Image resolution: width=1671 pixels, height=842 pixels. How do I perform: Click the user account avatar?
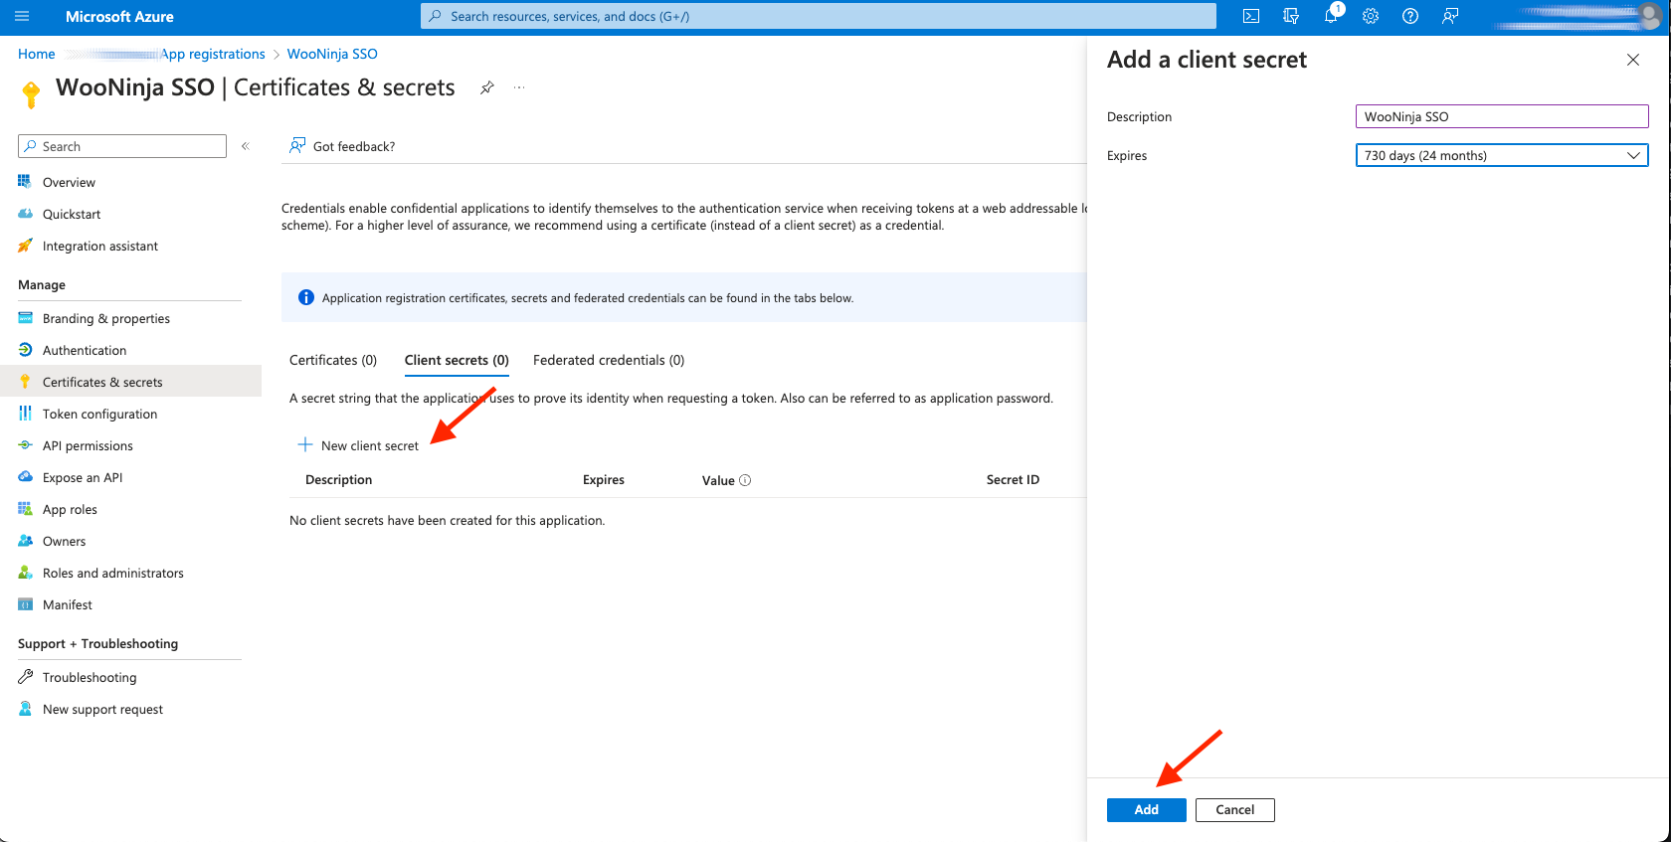click(1649, 16)
